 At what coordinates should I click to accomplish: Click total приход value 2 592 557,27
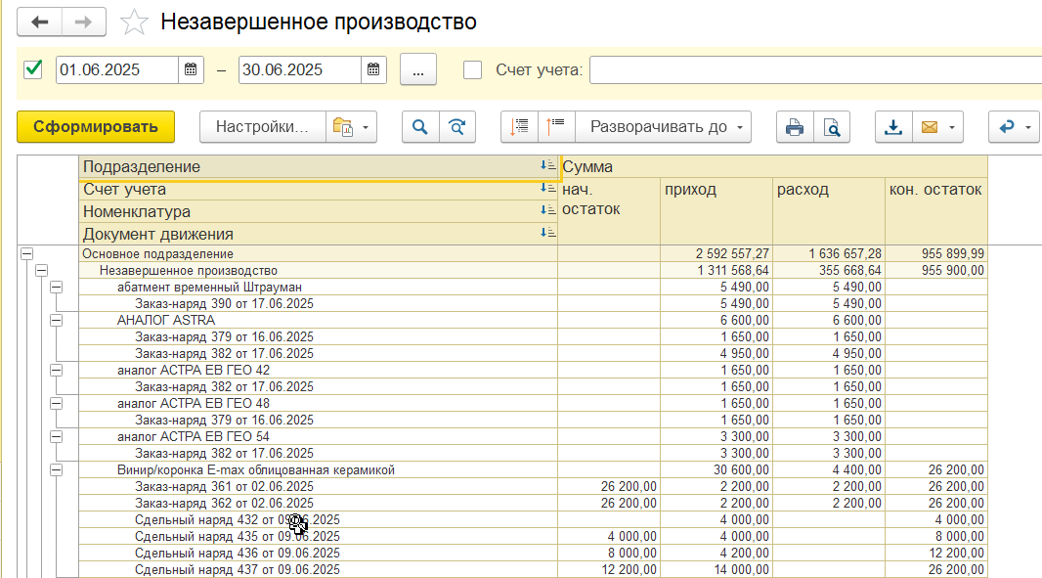click(x=732, y=254)
